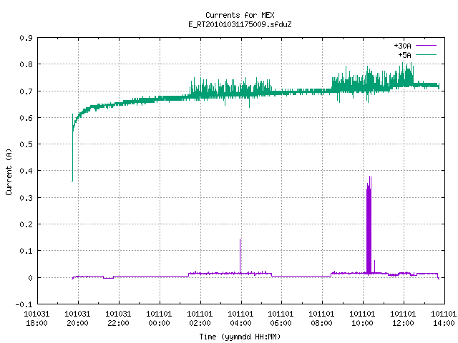Click the '+5A' legend label
The height and width of the screenshot is (343, 458).
404,55
